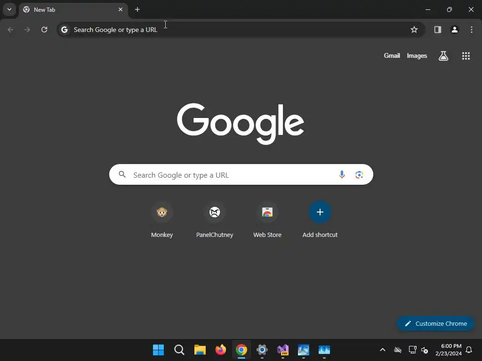Open Visual Studio Preview in taskbar
The image size is (482, 361).
pyautogui.click(x=283, y=350)
